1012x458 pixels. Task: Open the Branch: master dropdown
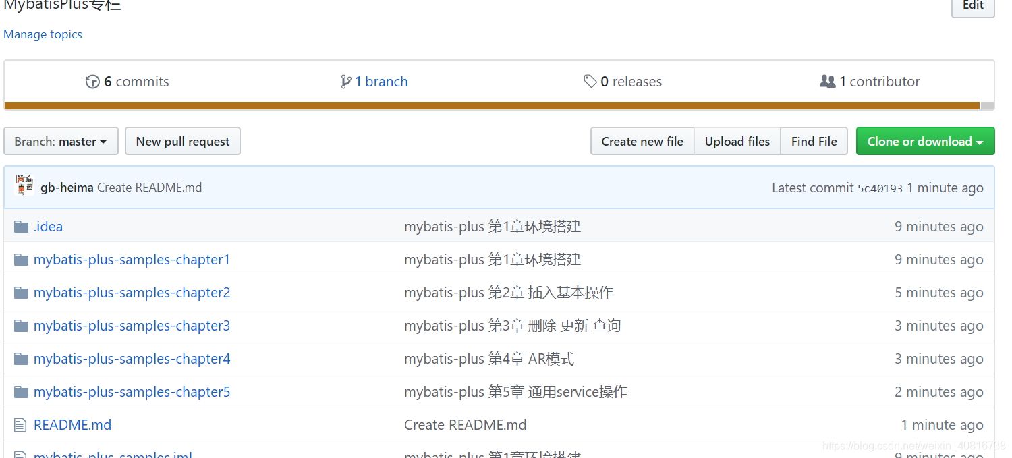(x=61, y=141)
